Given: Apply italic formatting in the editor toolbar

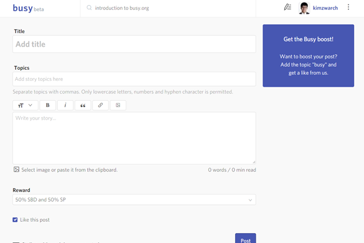Looking at the screenshot, I should click(65, 105).
